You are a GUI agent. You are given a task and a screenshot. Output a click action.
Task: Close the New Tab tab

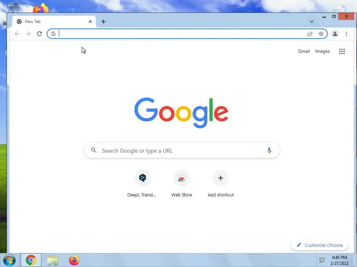[x=90, y=22]
